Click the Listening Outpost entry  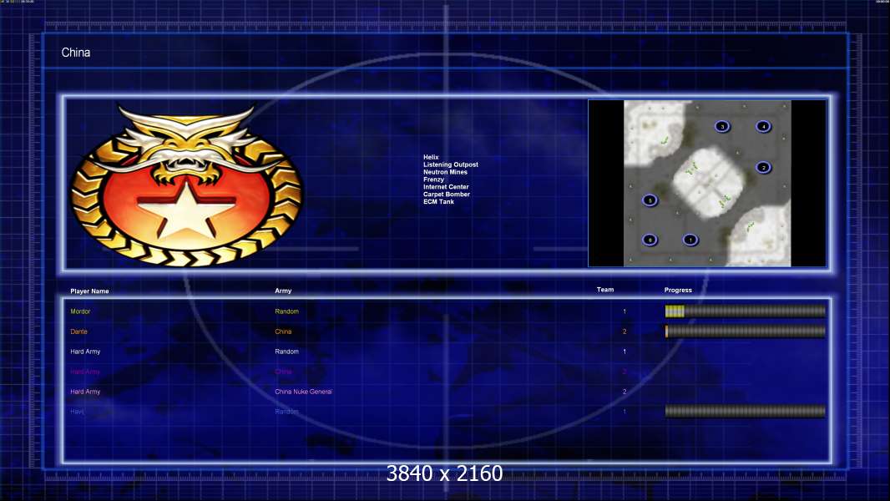pyautogui.click(x=451, y=164)
